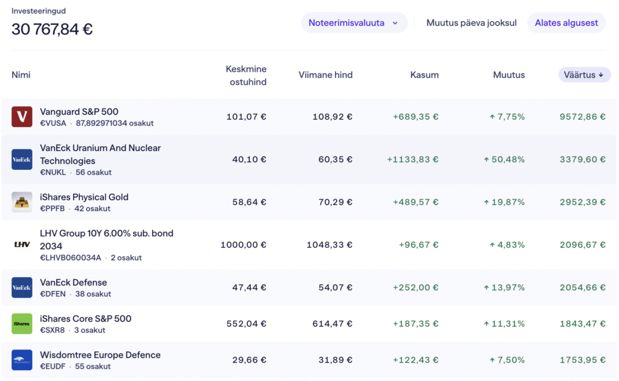This screenshot has height=381, width=619.
Task: Click the VanEck Uranium fund logo
Action: coord(22,160)
